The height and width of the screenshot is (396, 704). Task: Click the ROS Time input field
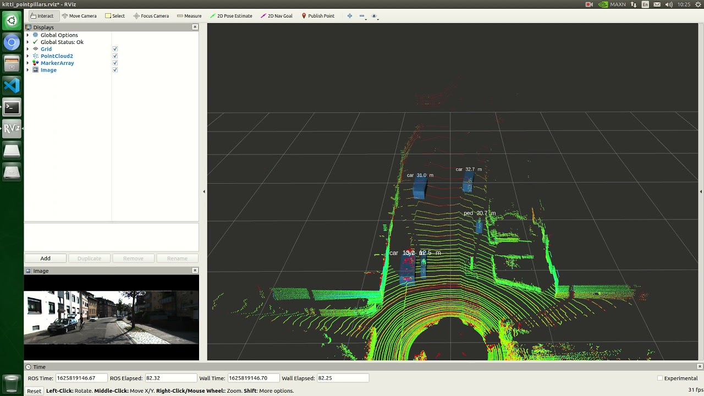(x=81, y=378)
